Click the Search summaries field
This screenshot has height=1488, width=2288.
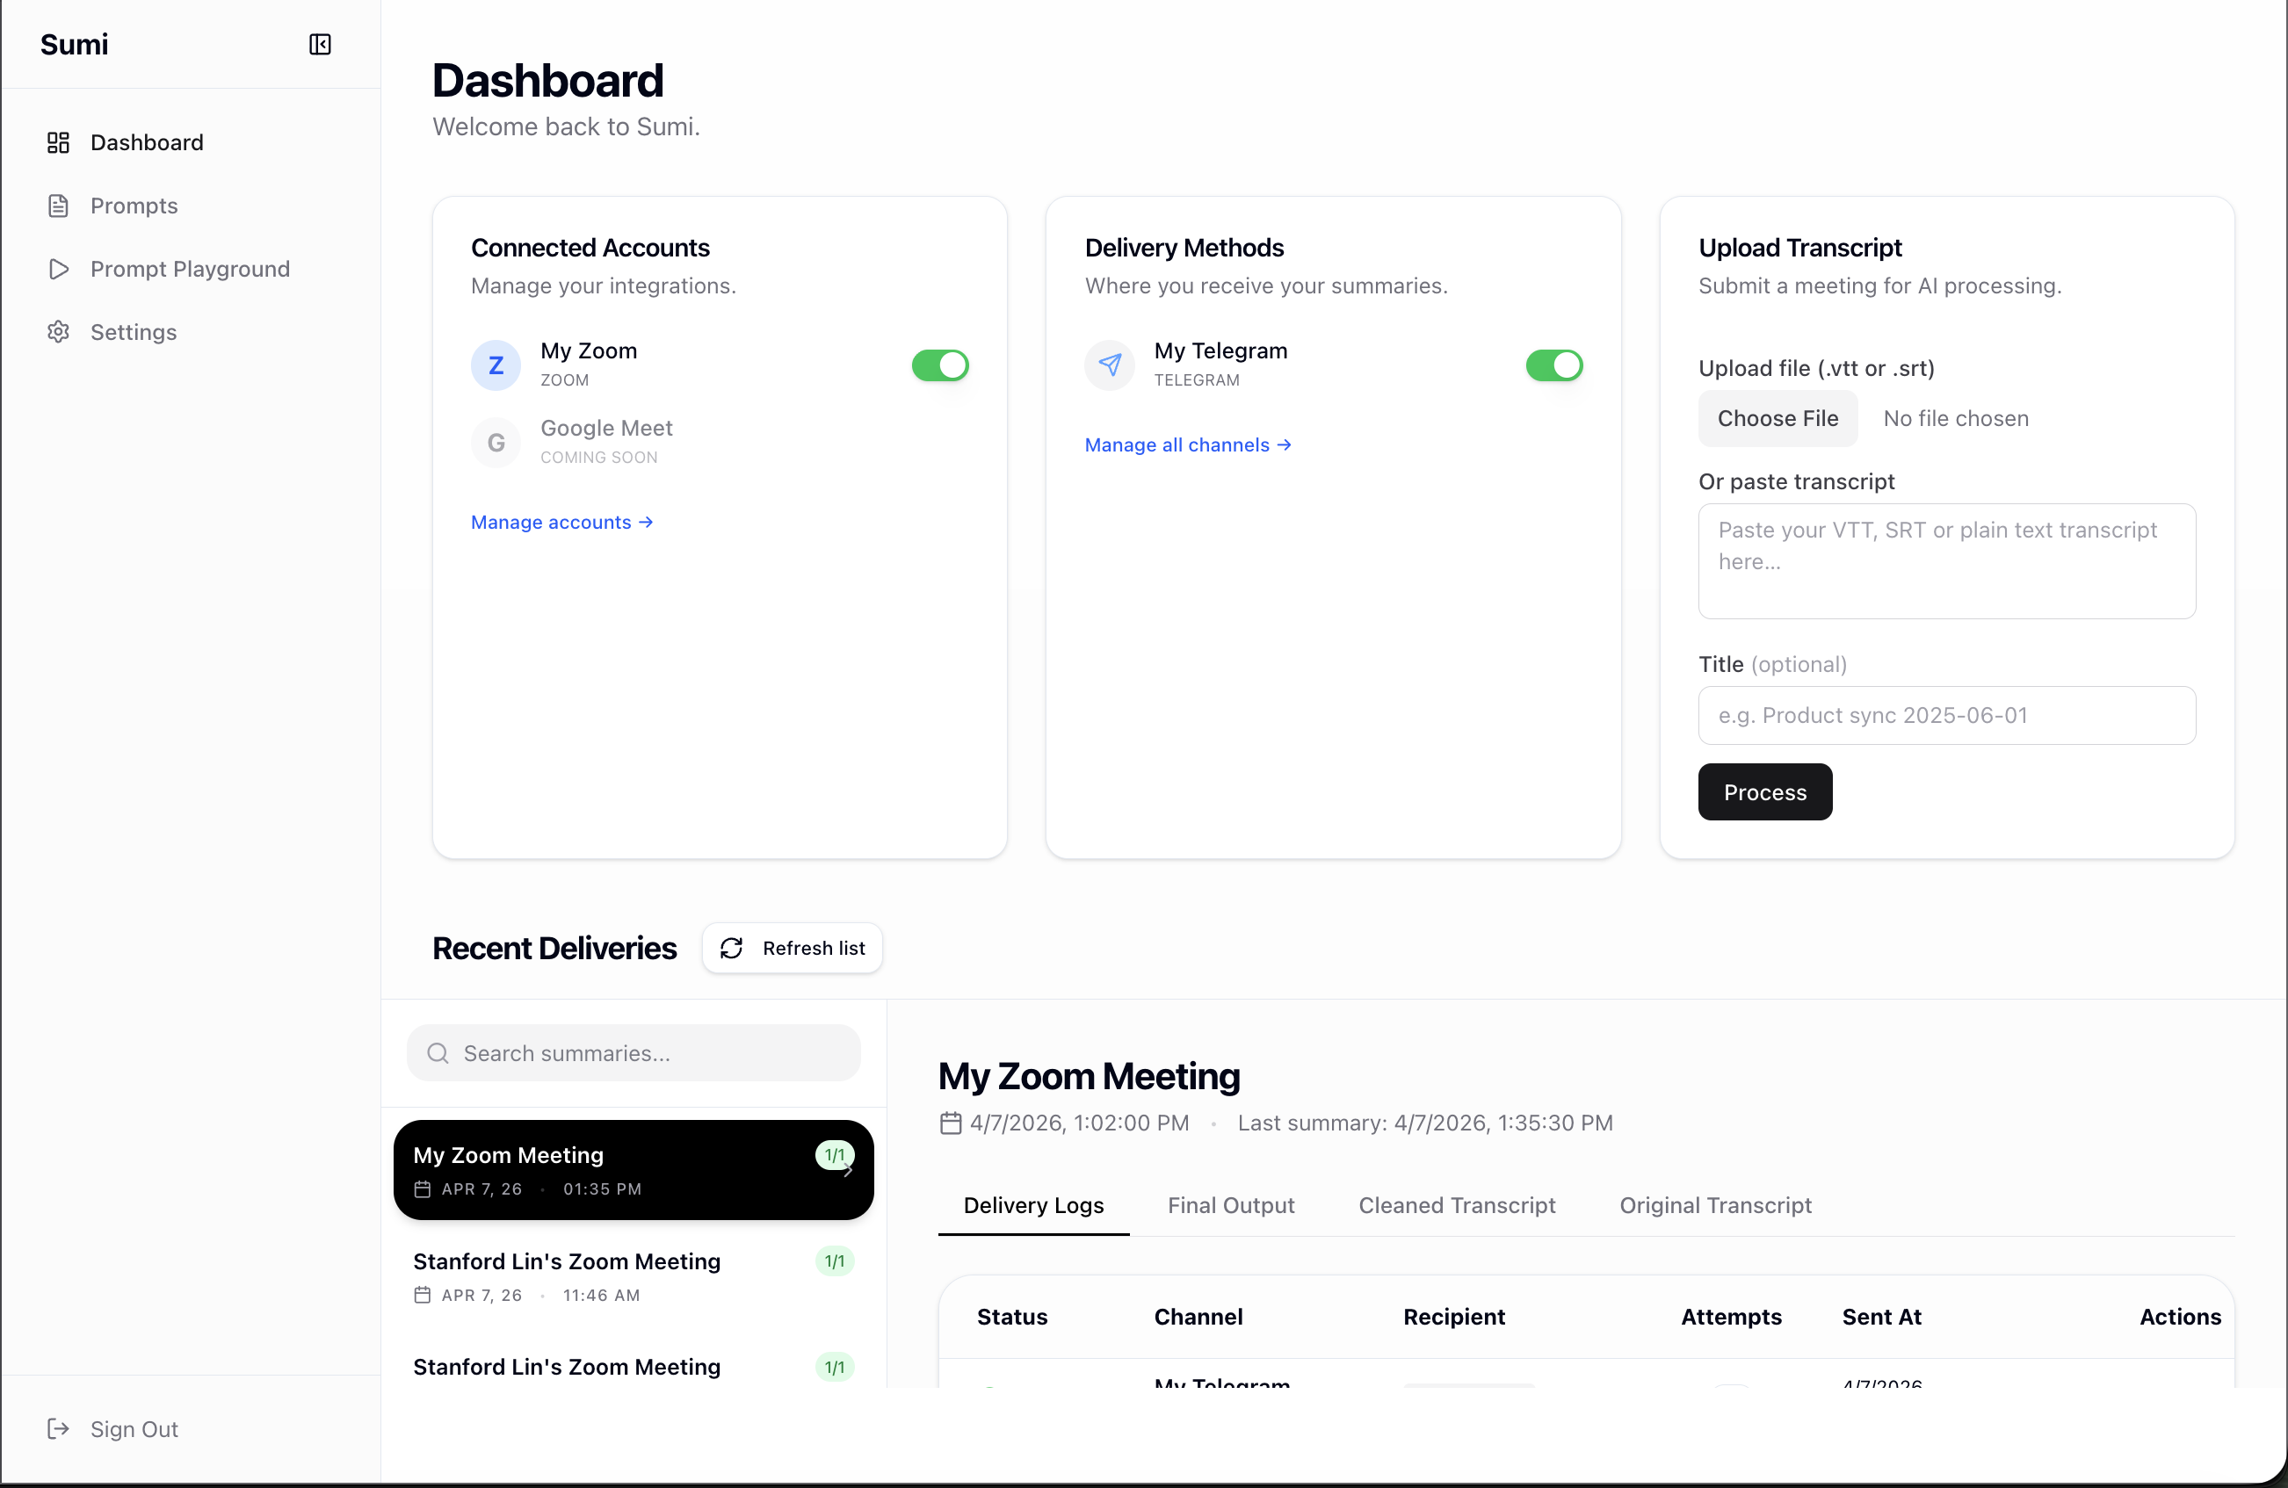pos(634,1052)
